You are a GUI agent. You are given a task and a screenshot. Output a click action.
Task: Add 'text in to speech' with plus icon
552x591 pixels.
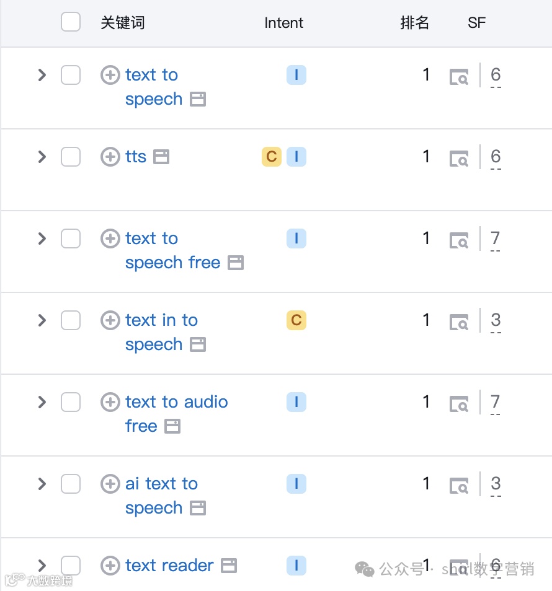click(x=110, y=320)
